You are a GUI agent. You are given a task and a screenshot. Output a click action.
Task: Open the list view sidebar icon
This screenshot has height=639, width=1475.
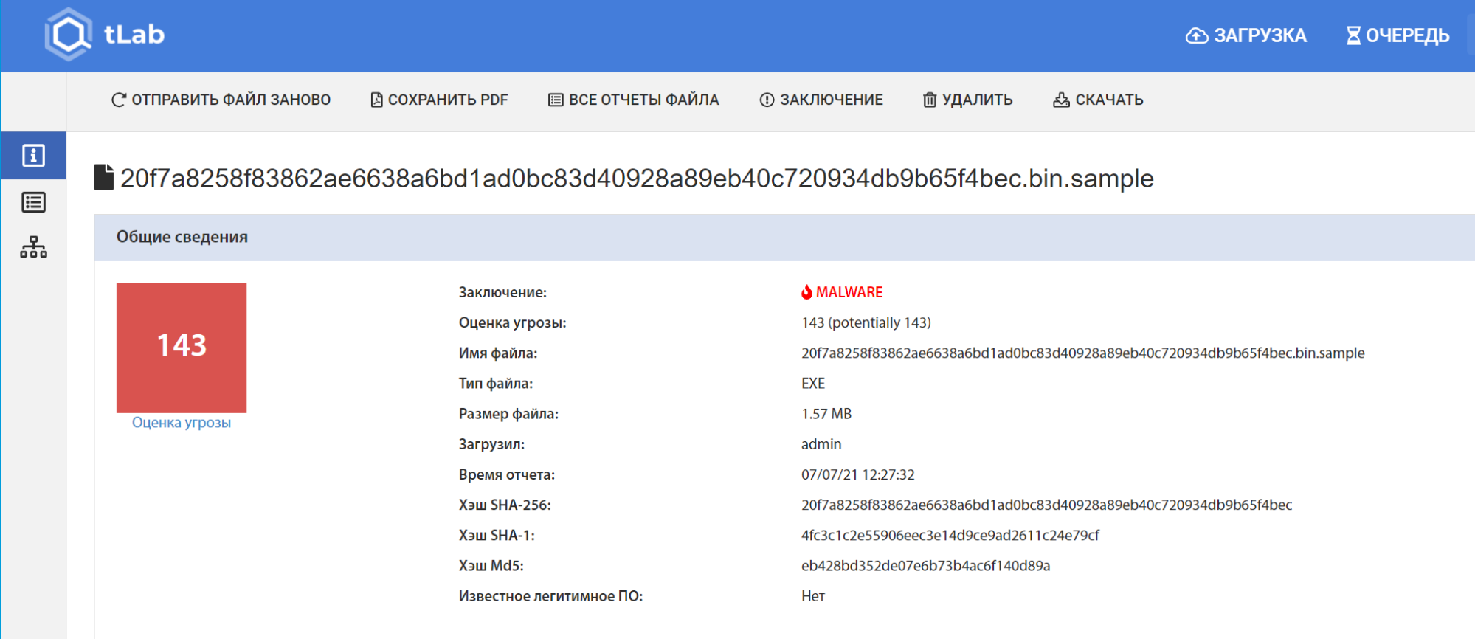(x=33, y=202)
